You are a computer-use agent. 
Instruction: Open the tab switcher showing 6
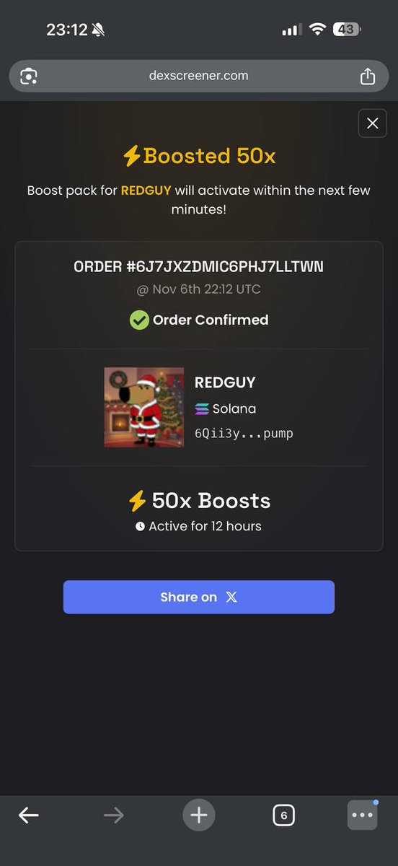coord(283,815)
